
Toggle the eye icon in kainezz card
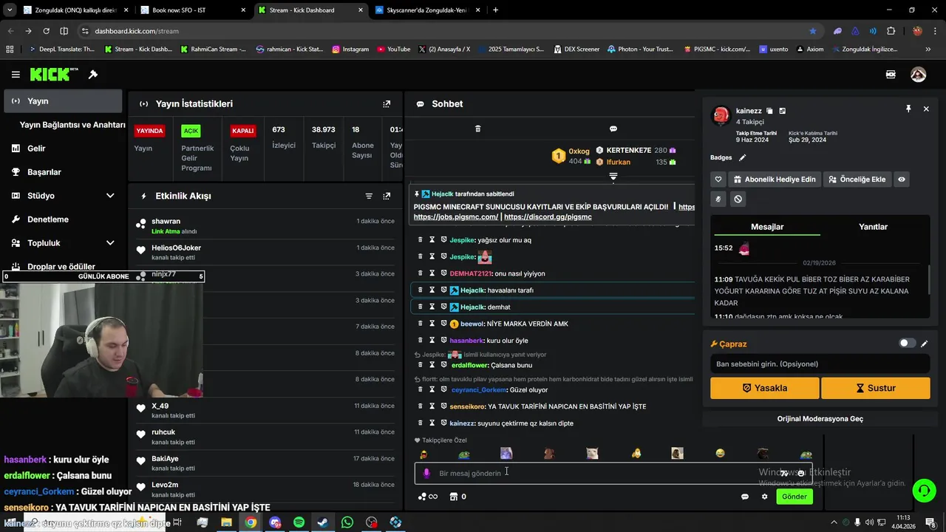point(902,180)
